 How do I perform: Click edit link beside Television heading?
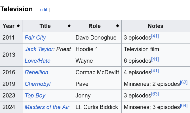(43, 10)
